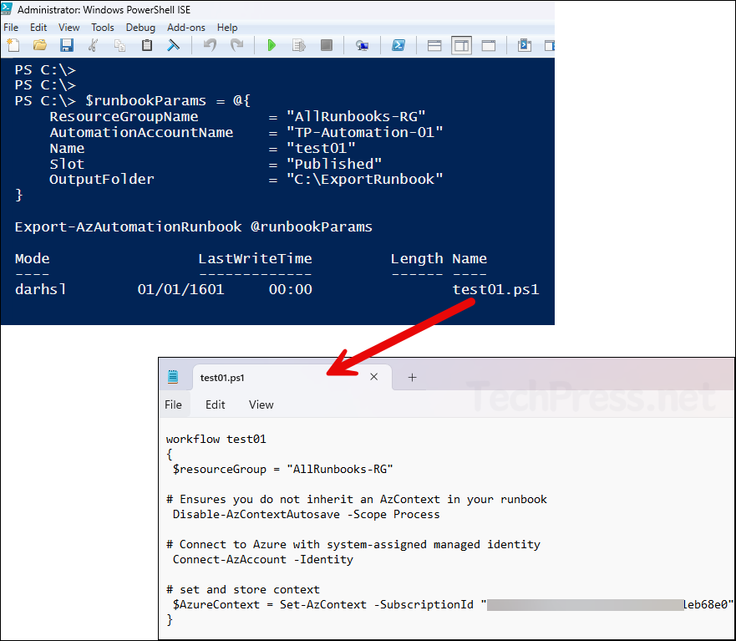Open Notepad's Edit menu

(215, 404)
